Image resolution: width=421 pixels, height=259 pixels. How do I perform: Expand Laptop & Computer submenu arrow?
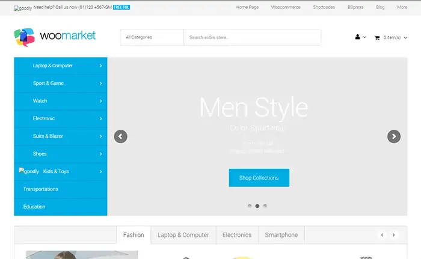(100, 66)
